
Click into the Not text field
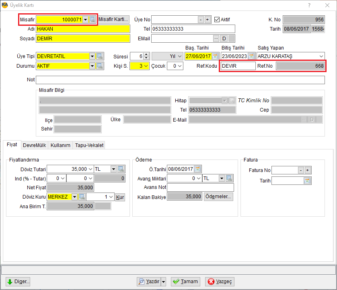pos(180,80)
